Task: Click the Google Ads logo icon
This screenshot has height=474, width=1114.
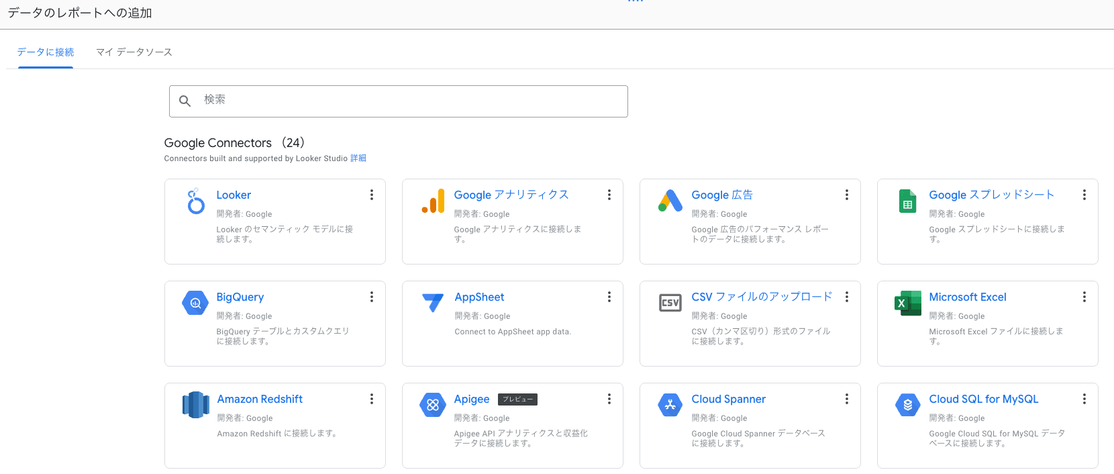Action: tap(670, 201)
